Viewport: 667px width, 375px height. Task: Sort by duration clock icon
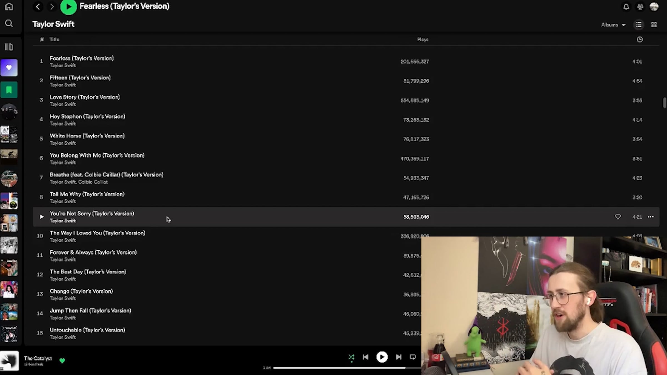(639, 39)
